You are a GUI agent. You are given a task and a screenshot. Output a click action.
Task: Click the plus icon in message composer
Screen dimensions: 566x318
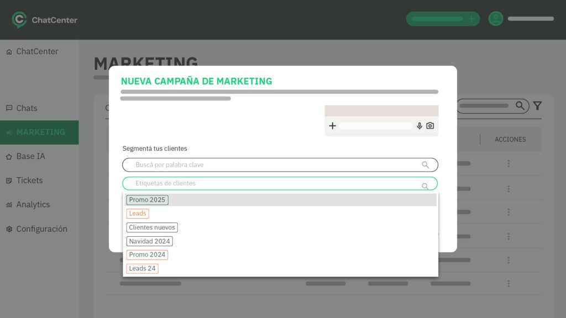332,126
